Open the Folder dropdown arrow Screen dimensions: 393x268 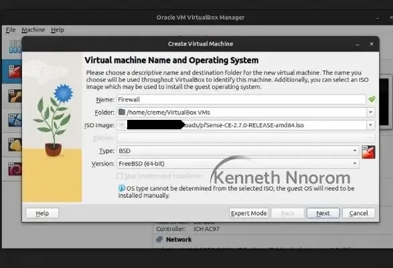(x=370, y=112)
